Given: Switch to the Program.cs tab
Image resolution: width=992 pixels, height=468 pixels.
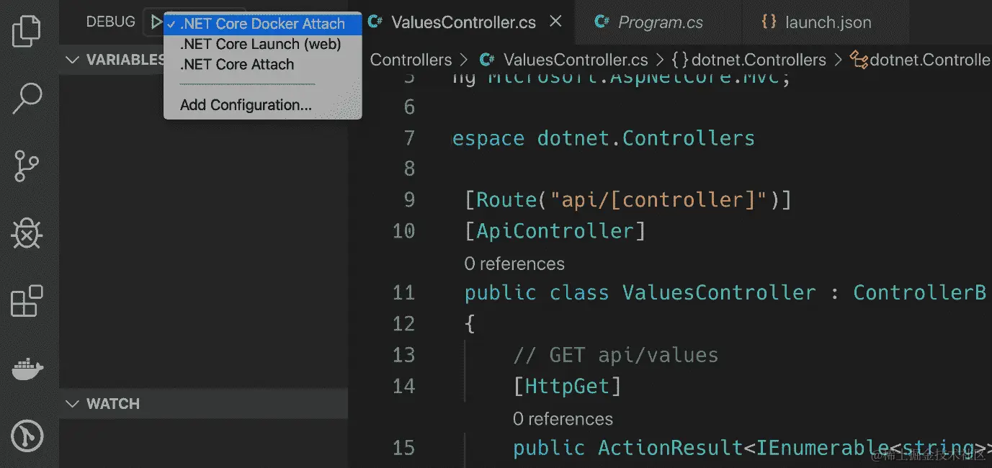Looking at the screenshot, I should 660,22.
